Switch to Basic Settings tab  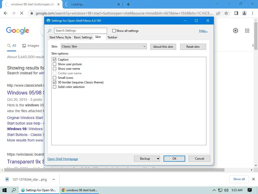83,37
